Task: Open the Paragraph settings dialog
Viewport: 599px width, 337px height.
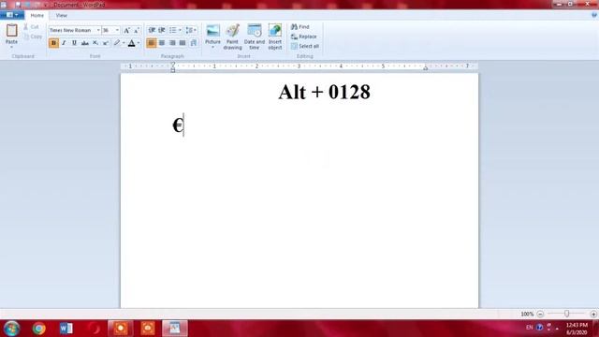Action: click(x=194, y=43)
